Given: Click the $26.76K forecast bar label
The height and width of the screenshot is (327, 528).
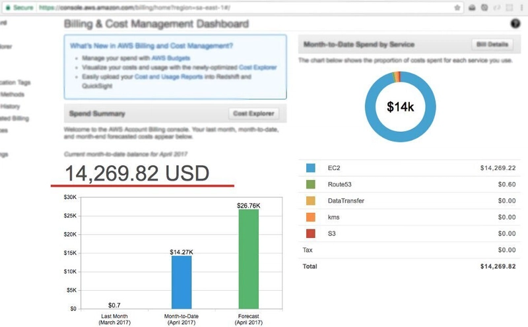Looking at the screenshot, I should (x=249, y=206).
